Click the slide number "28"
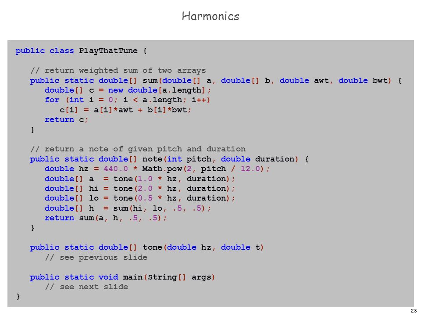 (x=414, y=311)
